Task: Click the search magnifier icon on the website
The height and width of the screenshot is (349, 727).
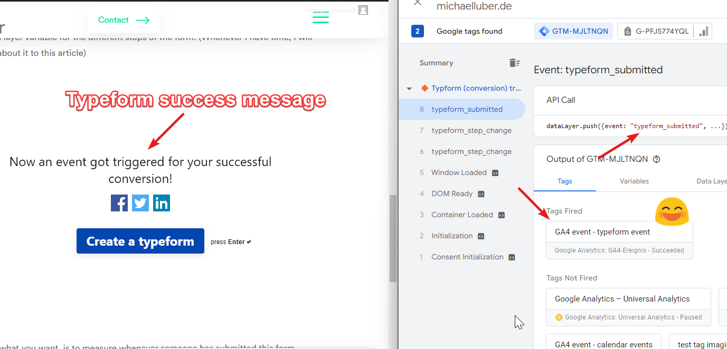Action: (x=380, y=10)
